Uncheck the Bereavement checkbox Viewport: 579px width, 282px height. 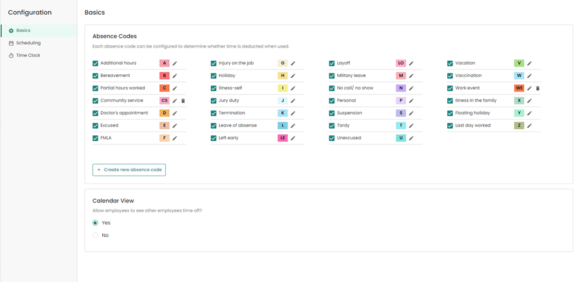(96, 76)
